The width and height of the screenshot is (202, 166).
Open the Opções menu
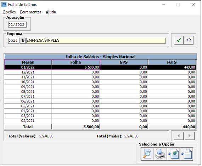point(9,12)
